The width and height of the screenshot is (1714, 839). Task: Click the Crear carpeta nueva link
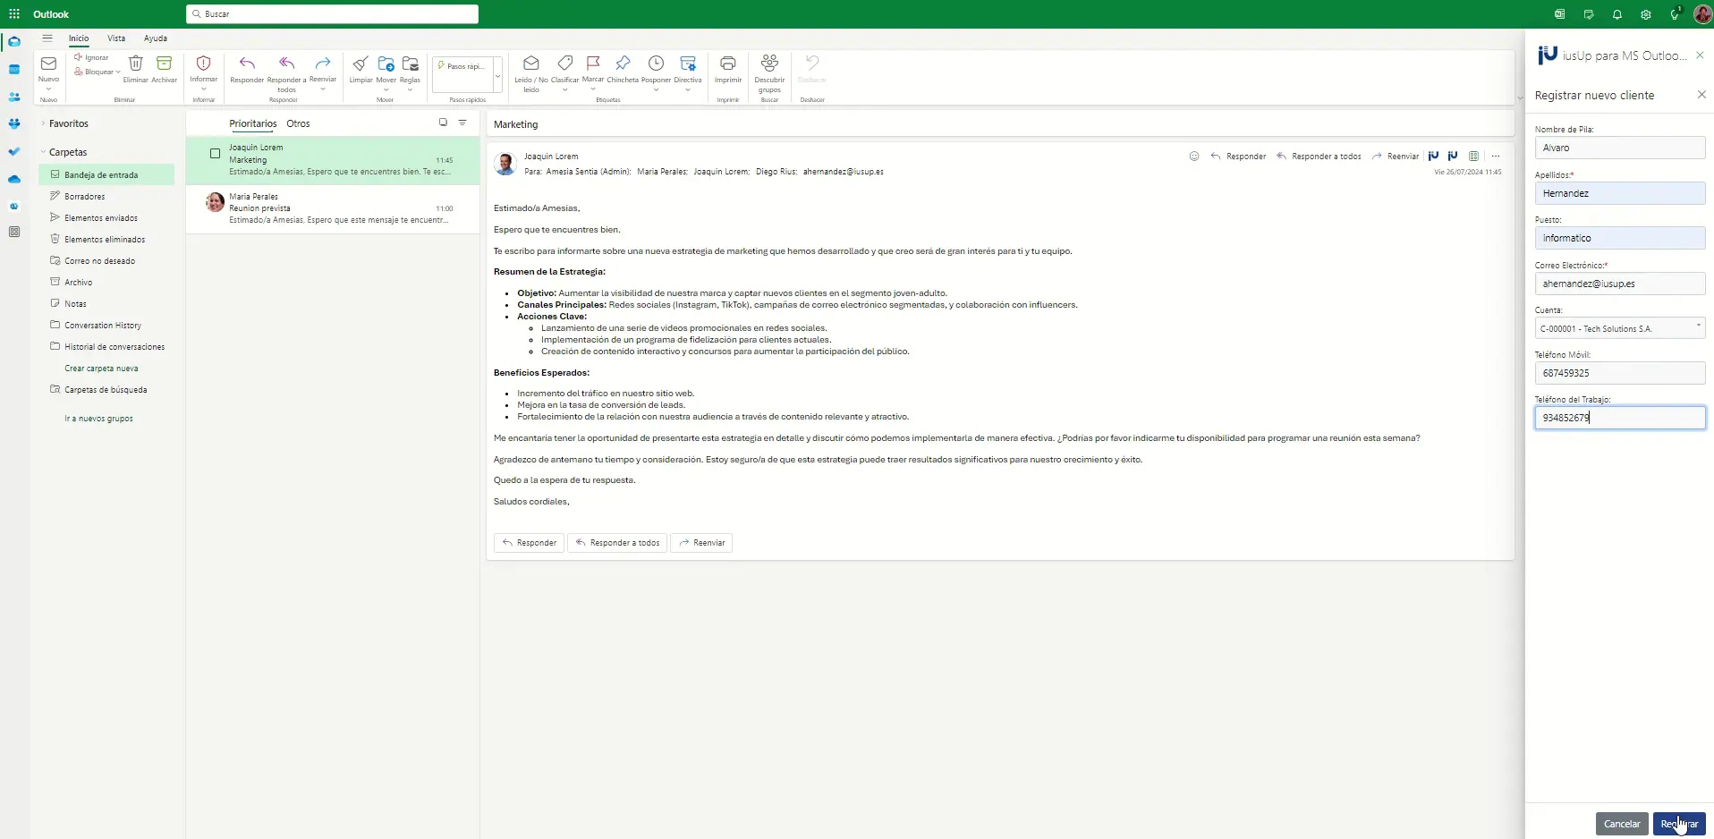101,369
